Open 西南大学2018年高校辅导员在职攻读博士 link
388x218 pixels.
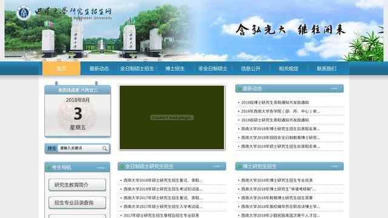[281, 206]
